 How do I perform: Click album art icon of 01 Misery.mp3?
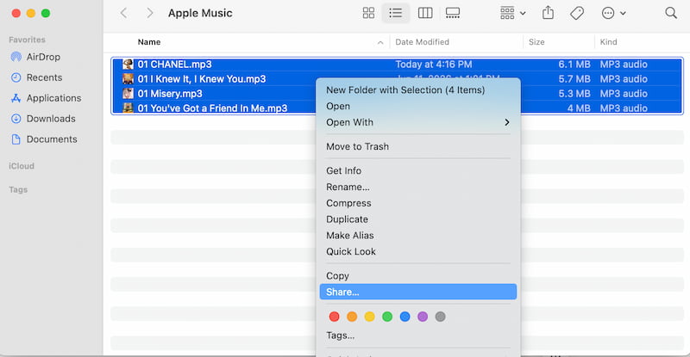pos(128,94)
